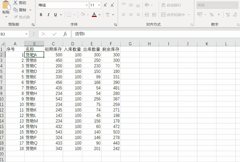The width and height of the screenshot is (240, 162).
Task: Decrease decimal places icon
Action: pos(235,15)
